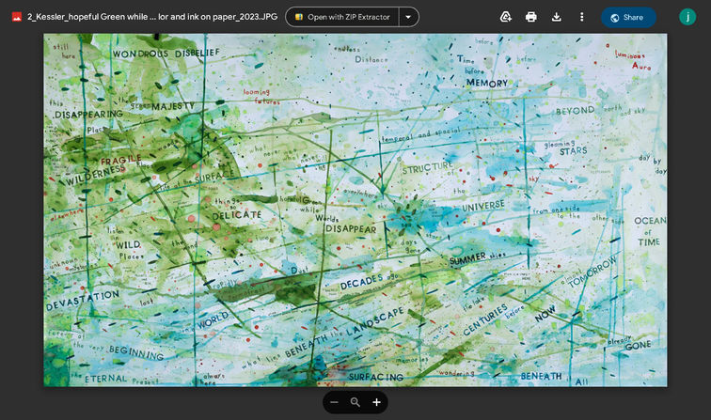Reset zoom with the magnifier icon
The image size is (711, 420).
point(355,402)
